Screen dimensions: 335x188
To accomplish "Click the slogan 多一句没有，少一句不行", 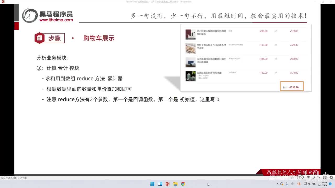I will coord(219,16).
